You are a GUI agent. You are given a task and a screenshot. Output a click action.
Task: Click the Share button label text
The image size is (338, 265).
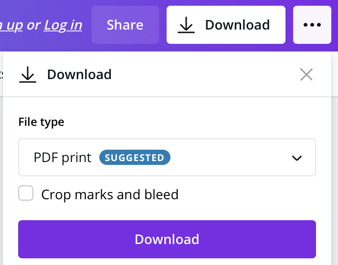125,25
